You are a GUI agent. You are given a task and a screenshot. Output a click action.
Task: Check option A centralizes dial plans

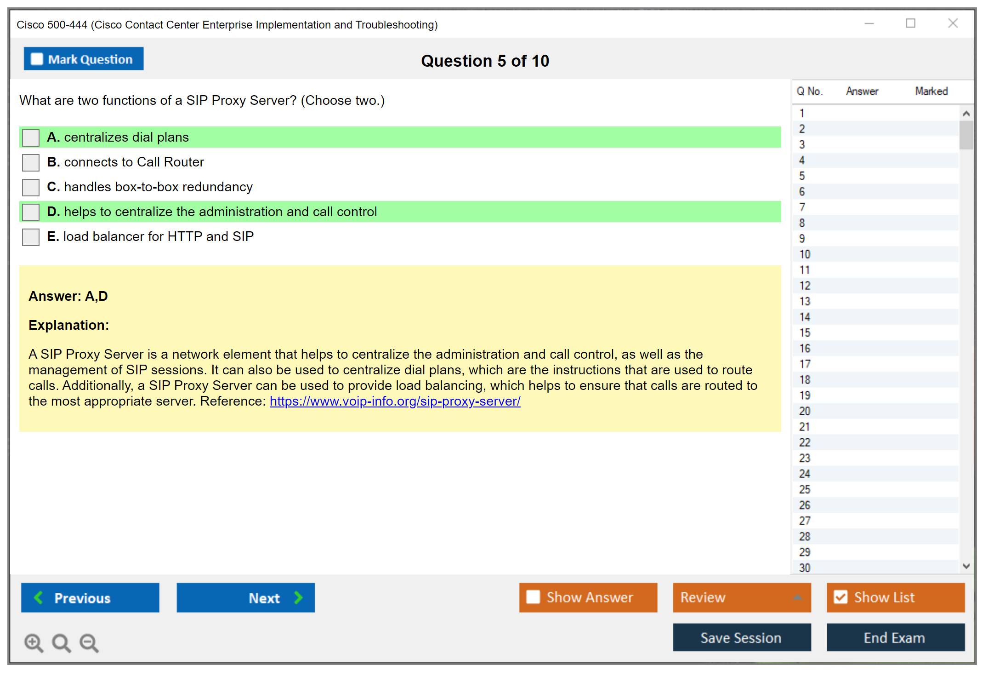pyautogui.click(x=31, y=137)
